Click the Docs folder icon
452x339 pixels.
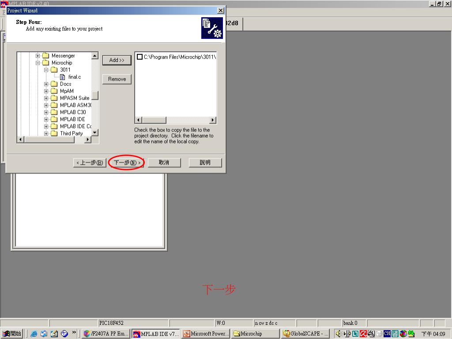click(x=54, y=84)
